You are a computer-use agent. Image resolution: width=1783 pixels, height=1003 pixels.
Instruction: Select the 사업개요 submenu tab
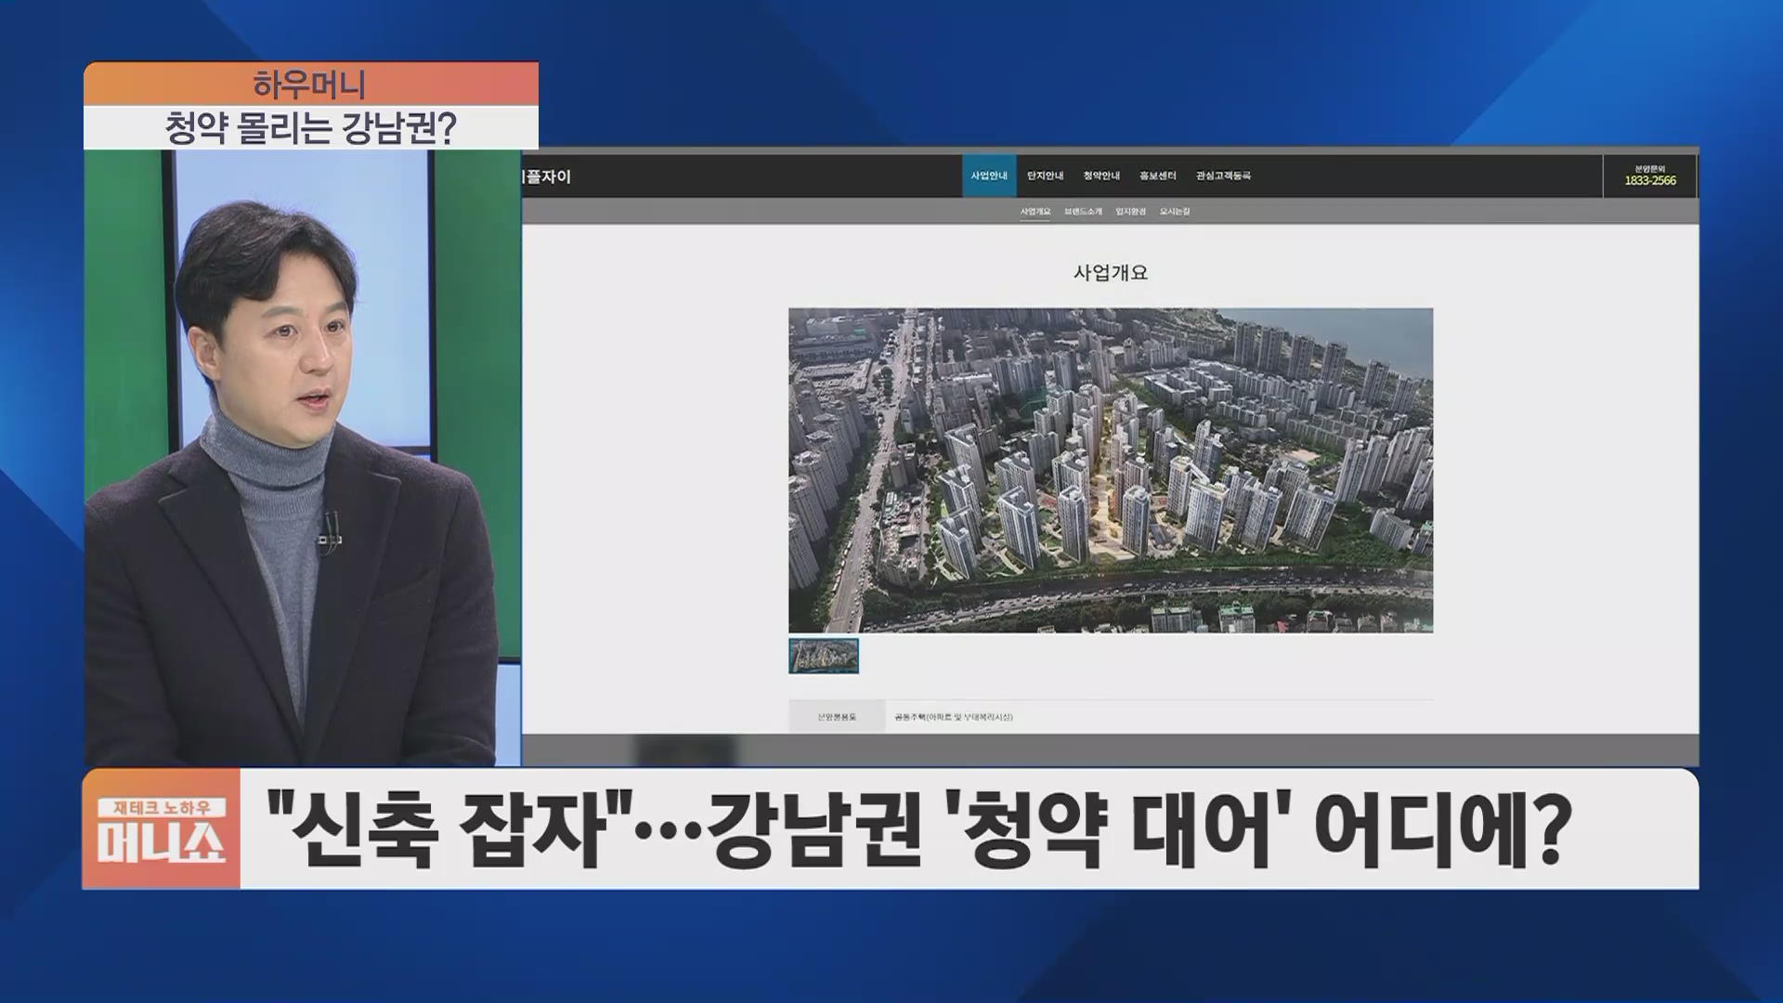tap(1035, 212)
